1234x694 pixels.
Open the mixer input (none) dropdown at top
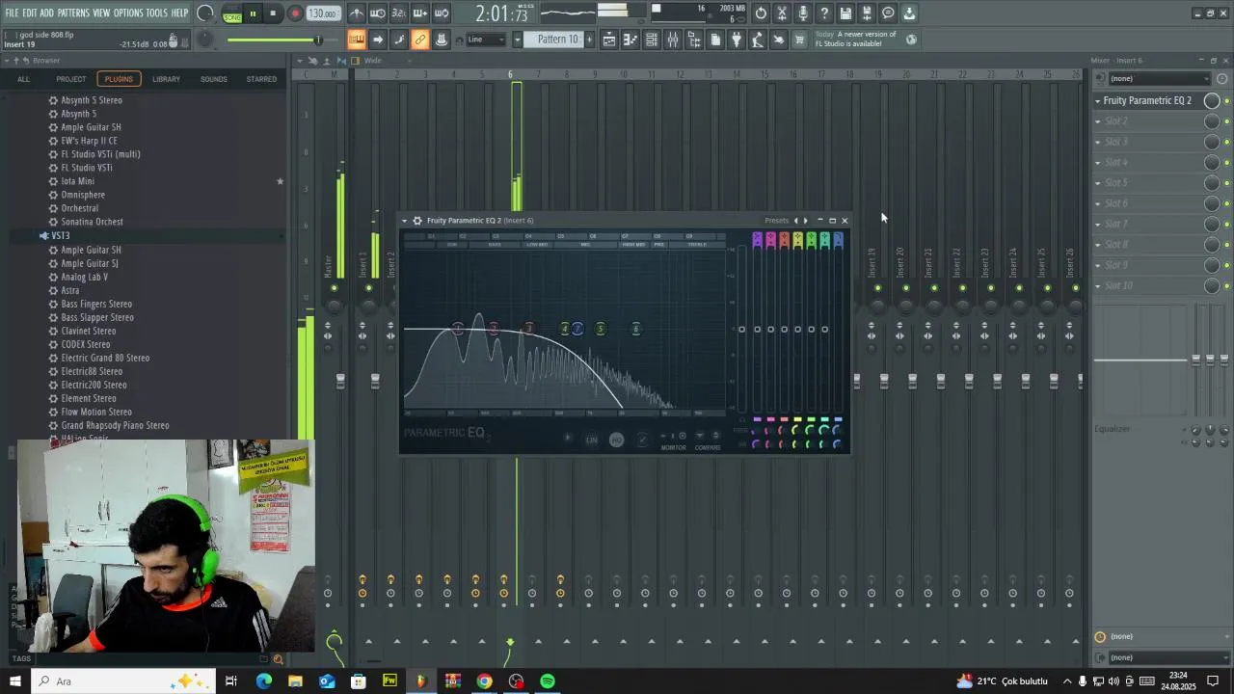click(1158, 79)
